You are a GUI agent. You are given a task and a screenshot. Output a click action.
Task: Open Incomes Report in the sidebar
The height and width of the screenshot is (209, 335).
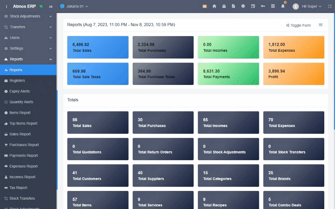pyautogui.click(x=28, y=177)
